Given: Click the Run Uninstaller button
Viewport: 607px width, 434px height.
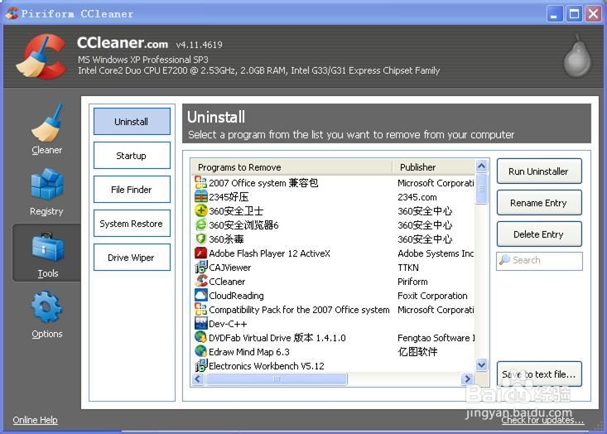Looking at the screenshot, I should click(539, 171).
